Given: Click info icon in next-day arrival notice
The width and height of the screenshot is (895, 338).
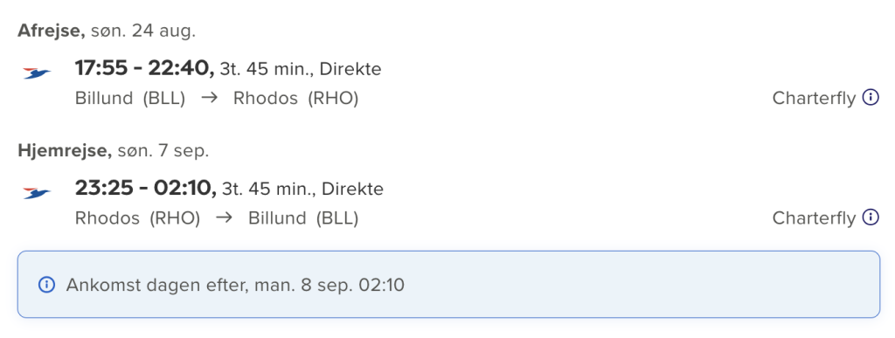Looking at the screenshot, I should [46, 285].
